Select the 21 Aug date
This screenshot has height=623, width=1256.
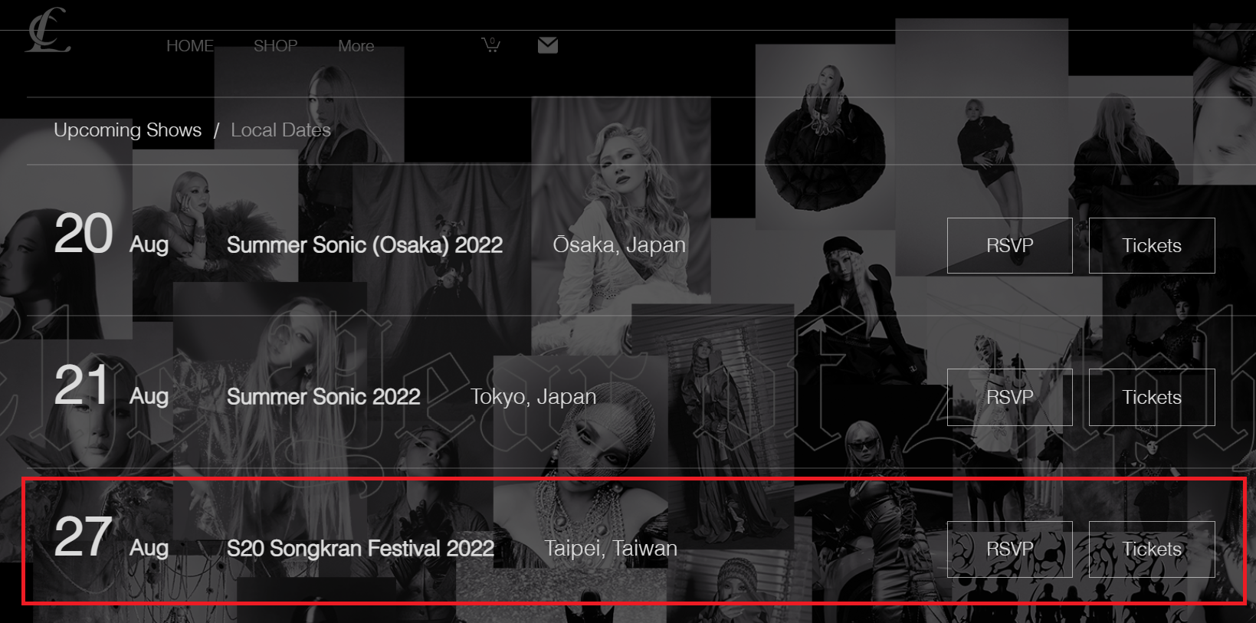tap(111, 387)
